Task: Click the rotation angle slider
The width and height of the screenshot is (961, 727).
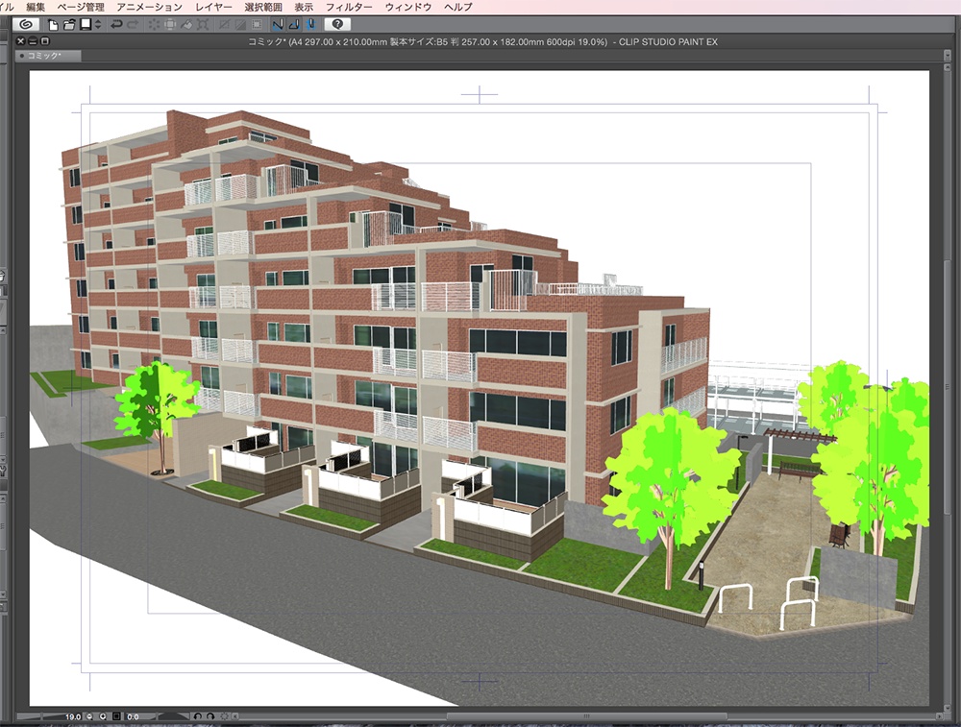Action: (x=173, y=716)
